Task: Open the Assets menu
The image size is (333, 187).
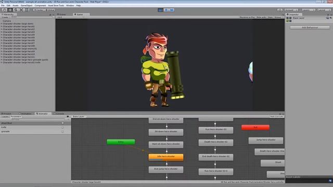Action: pos(16,6)
